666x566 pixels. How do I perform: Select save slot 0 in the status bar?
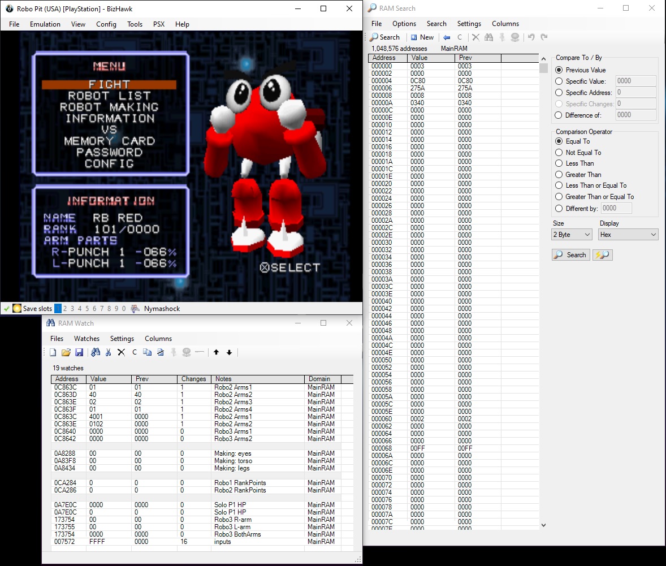point(124,309)
